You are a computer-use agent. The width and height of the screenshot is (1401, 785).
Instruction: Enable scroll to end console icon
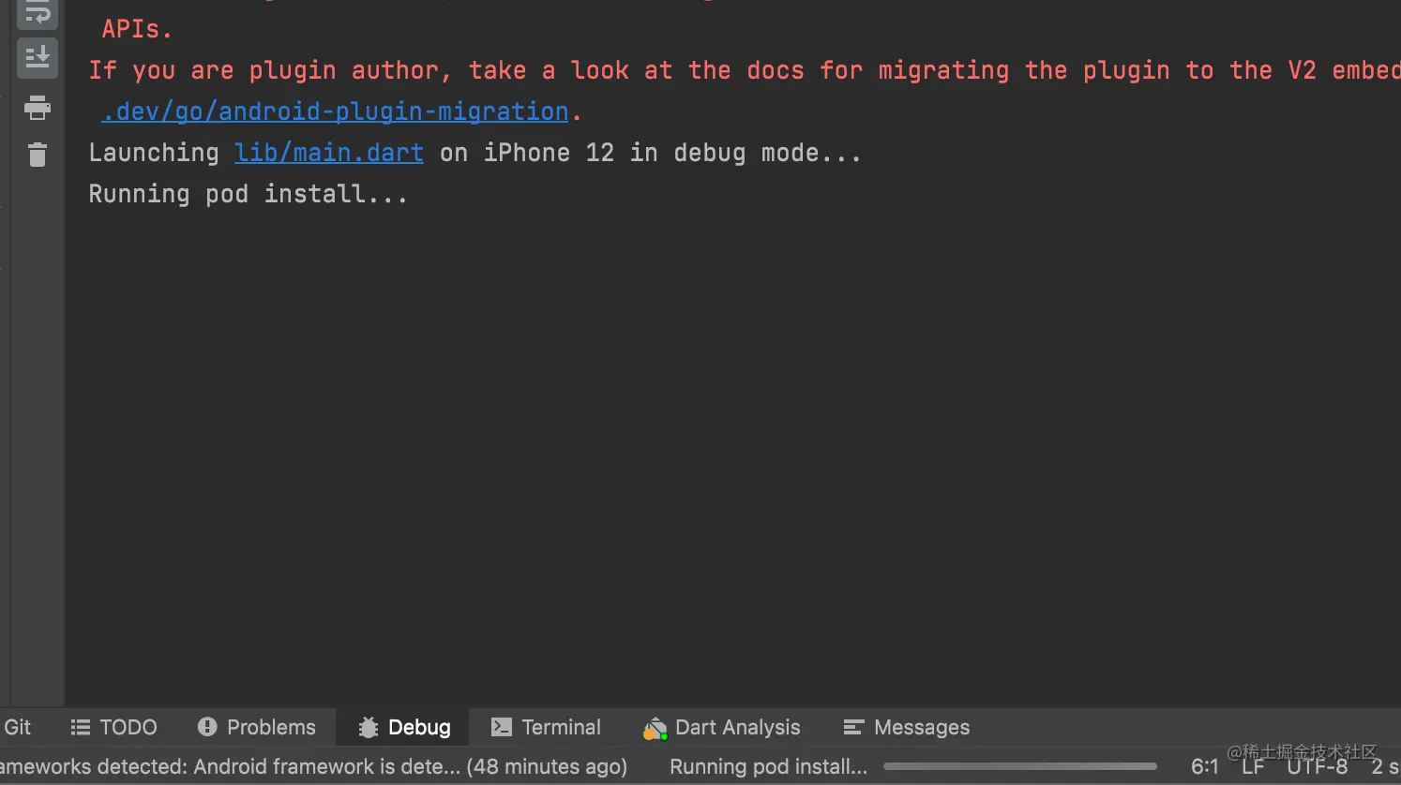coord(38,58)
